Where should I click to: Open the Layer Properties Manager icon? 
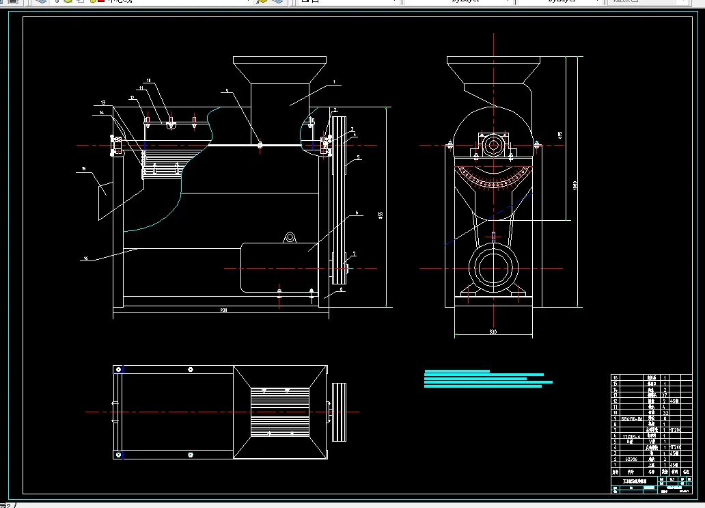coord(42,1)
